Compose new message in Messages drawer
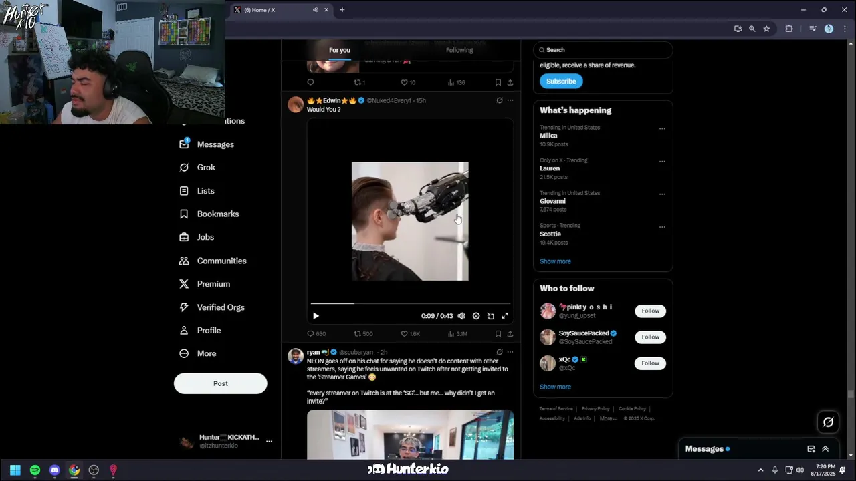The width and height of the screenshot is (856, 481). 811,449
